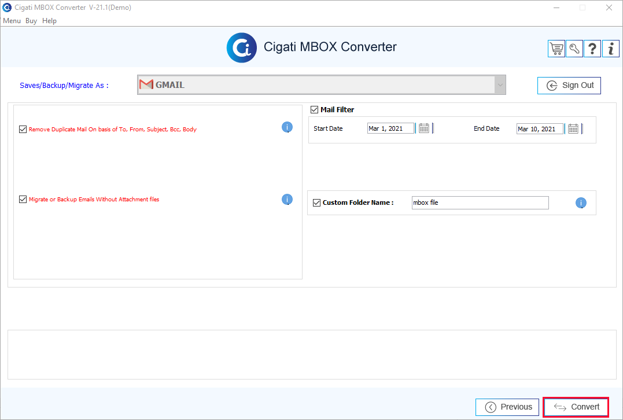The height and width of the screenshot is (420, 623).
Task: Click the Gmail icon in the dropdown
Action: click(x=146, y=84)
